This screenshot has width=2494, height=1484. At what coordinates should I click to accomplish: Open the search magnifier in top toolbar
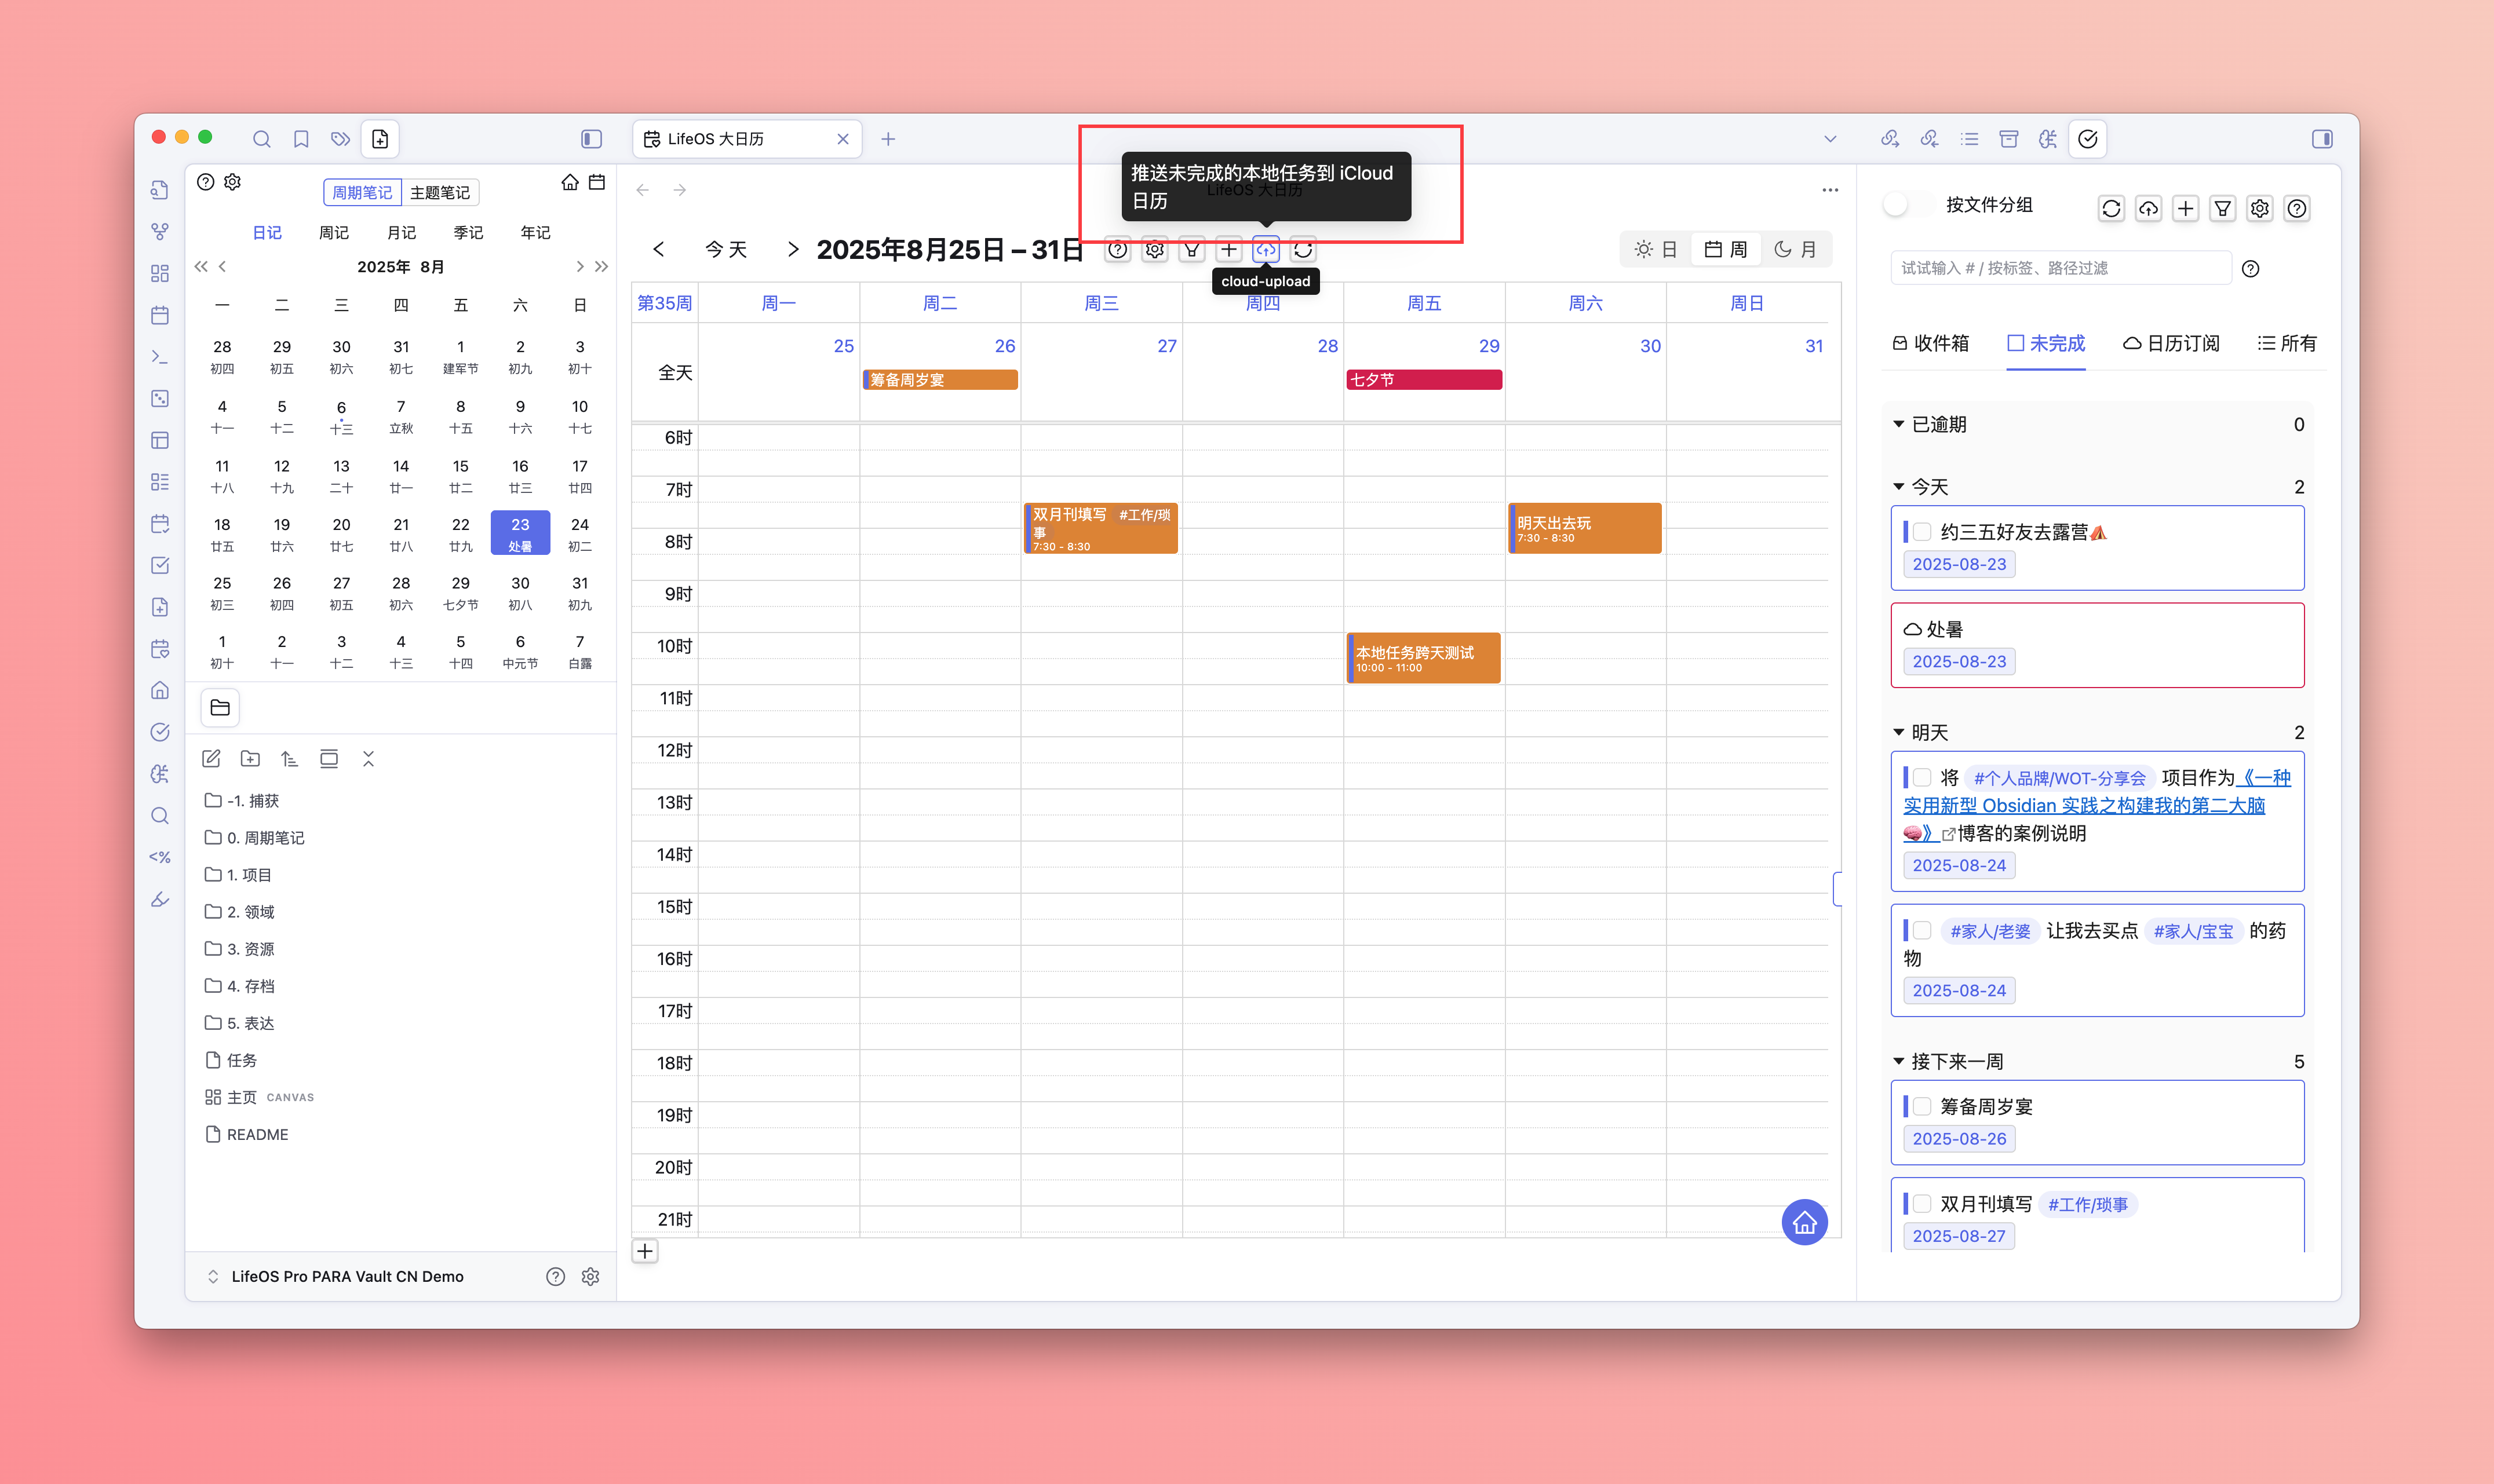[x=261, y=139]
